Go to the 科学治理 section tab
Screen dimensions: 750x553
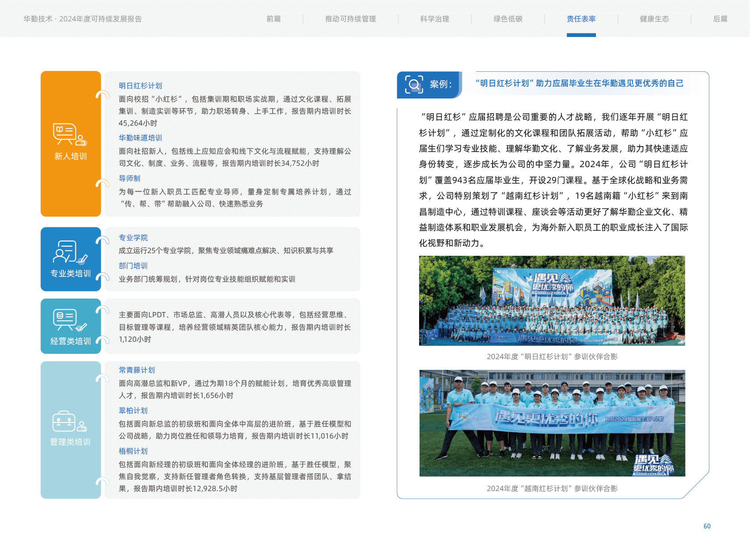435,19
